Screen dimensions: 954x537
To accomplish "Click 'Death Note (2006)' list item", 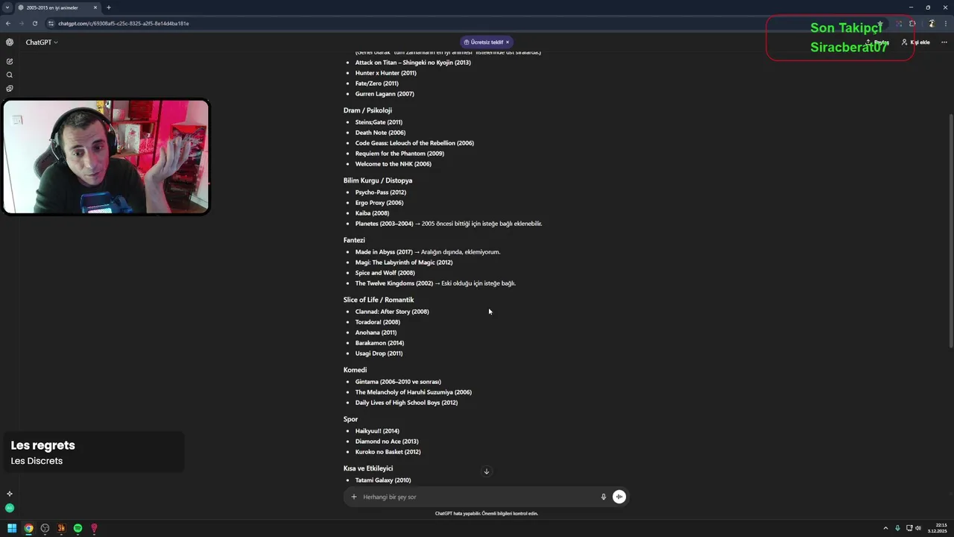I will pos(380,133).
